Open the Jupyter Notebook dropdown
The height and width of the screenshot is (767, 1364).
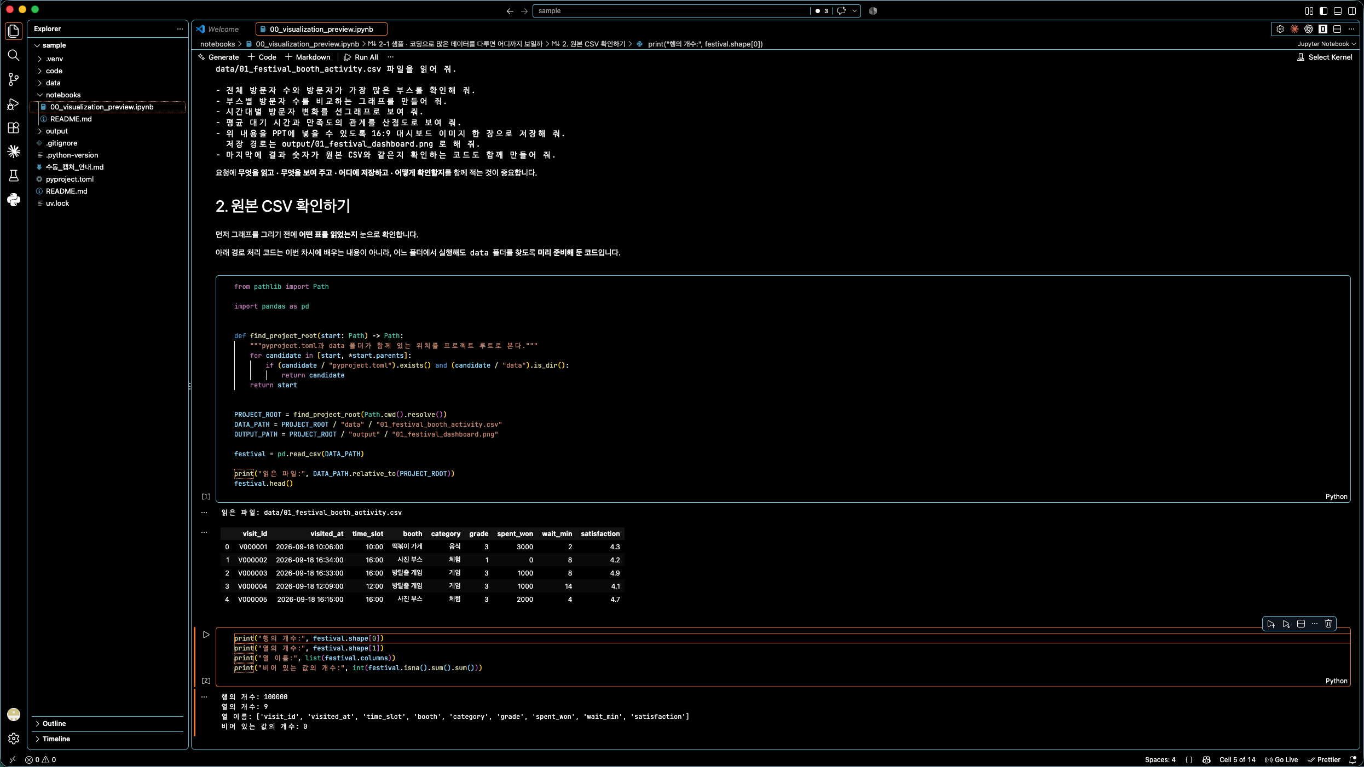click(1326, 44)
